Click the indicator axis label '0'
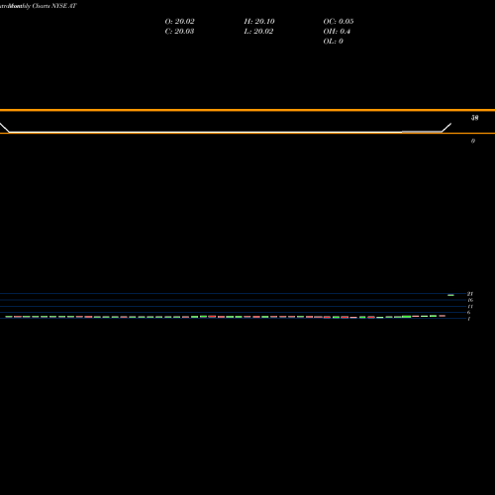Viewport: 495px width, 495px height. (473, 141)
